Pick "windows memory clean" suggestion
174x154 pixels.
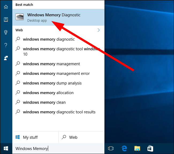58,102
